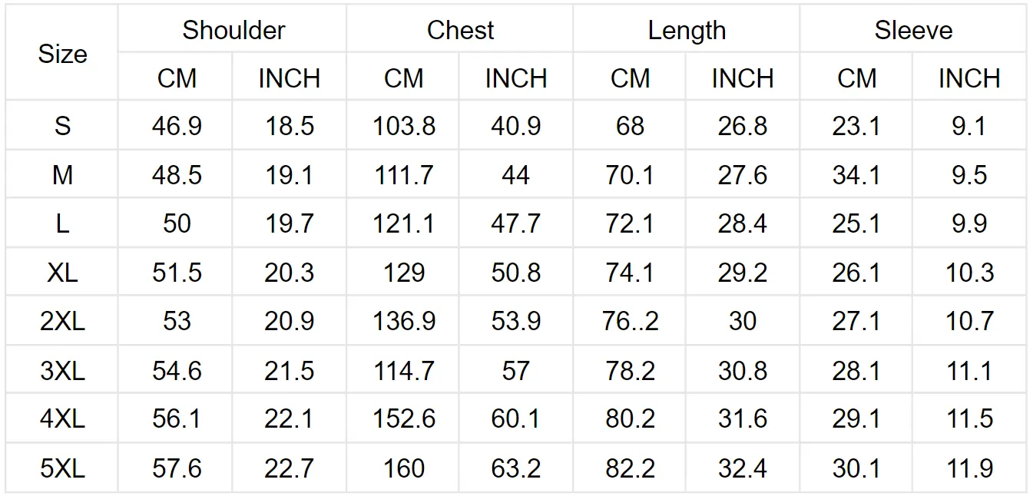Select the 22.1 shoulder inch cell
This screenshot has height=496, width=1033.
click(290, 418)
